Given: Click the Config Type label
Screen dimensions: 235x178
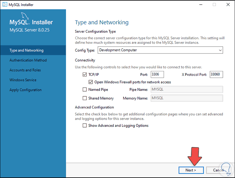Looking at the screenshot, I should (x=85, y=50).
